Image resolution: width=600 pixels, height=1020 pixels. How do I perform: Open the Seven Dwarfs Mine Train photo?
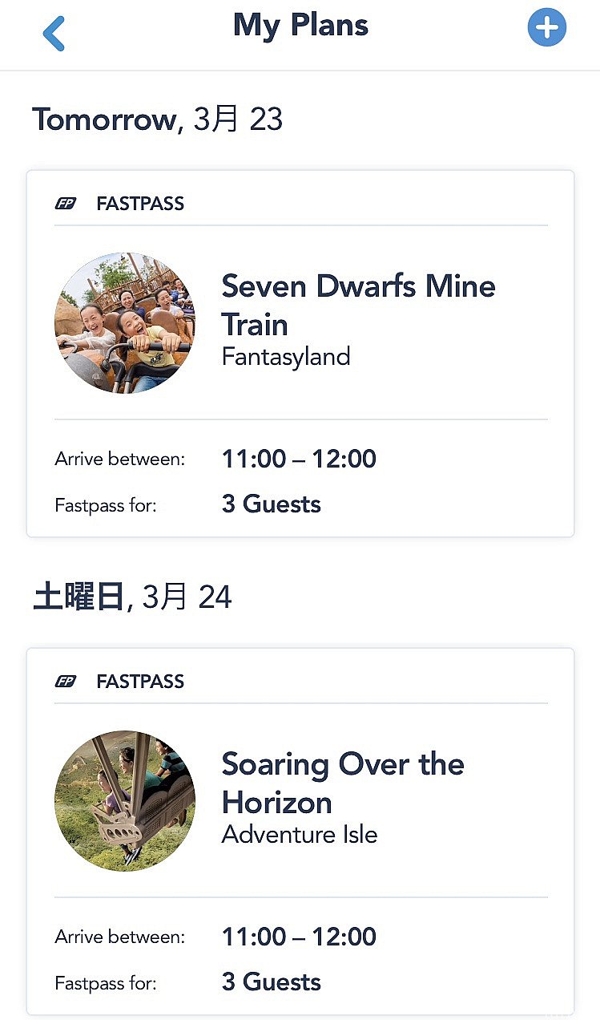124,323
